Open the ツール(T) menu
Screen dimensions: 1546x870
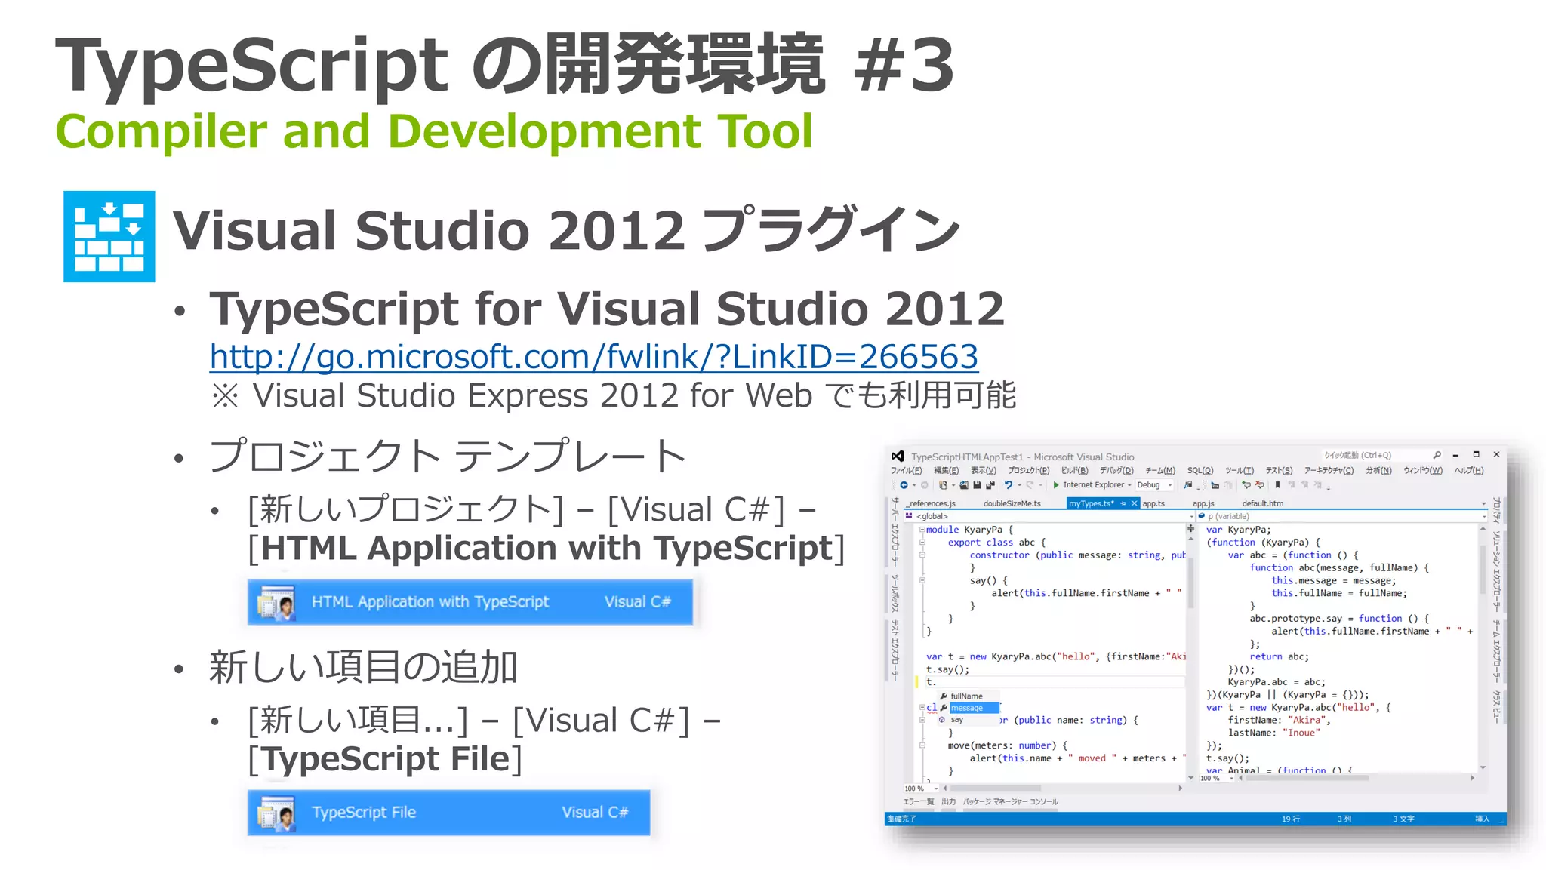(x=1240, y=470)
